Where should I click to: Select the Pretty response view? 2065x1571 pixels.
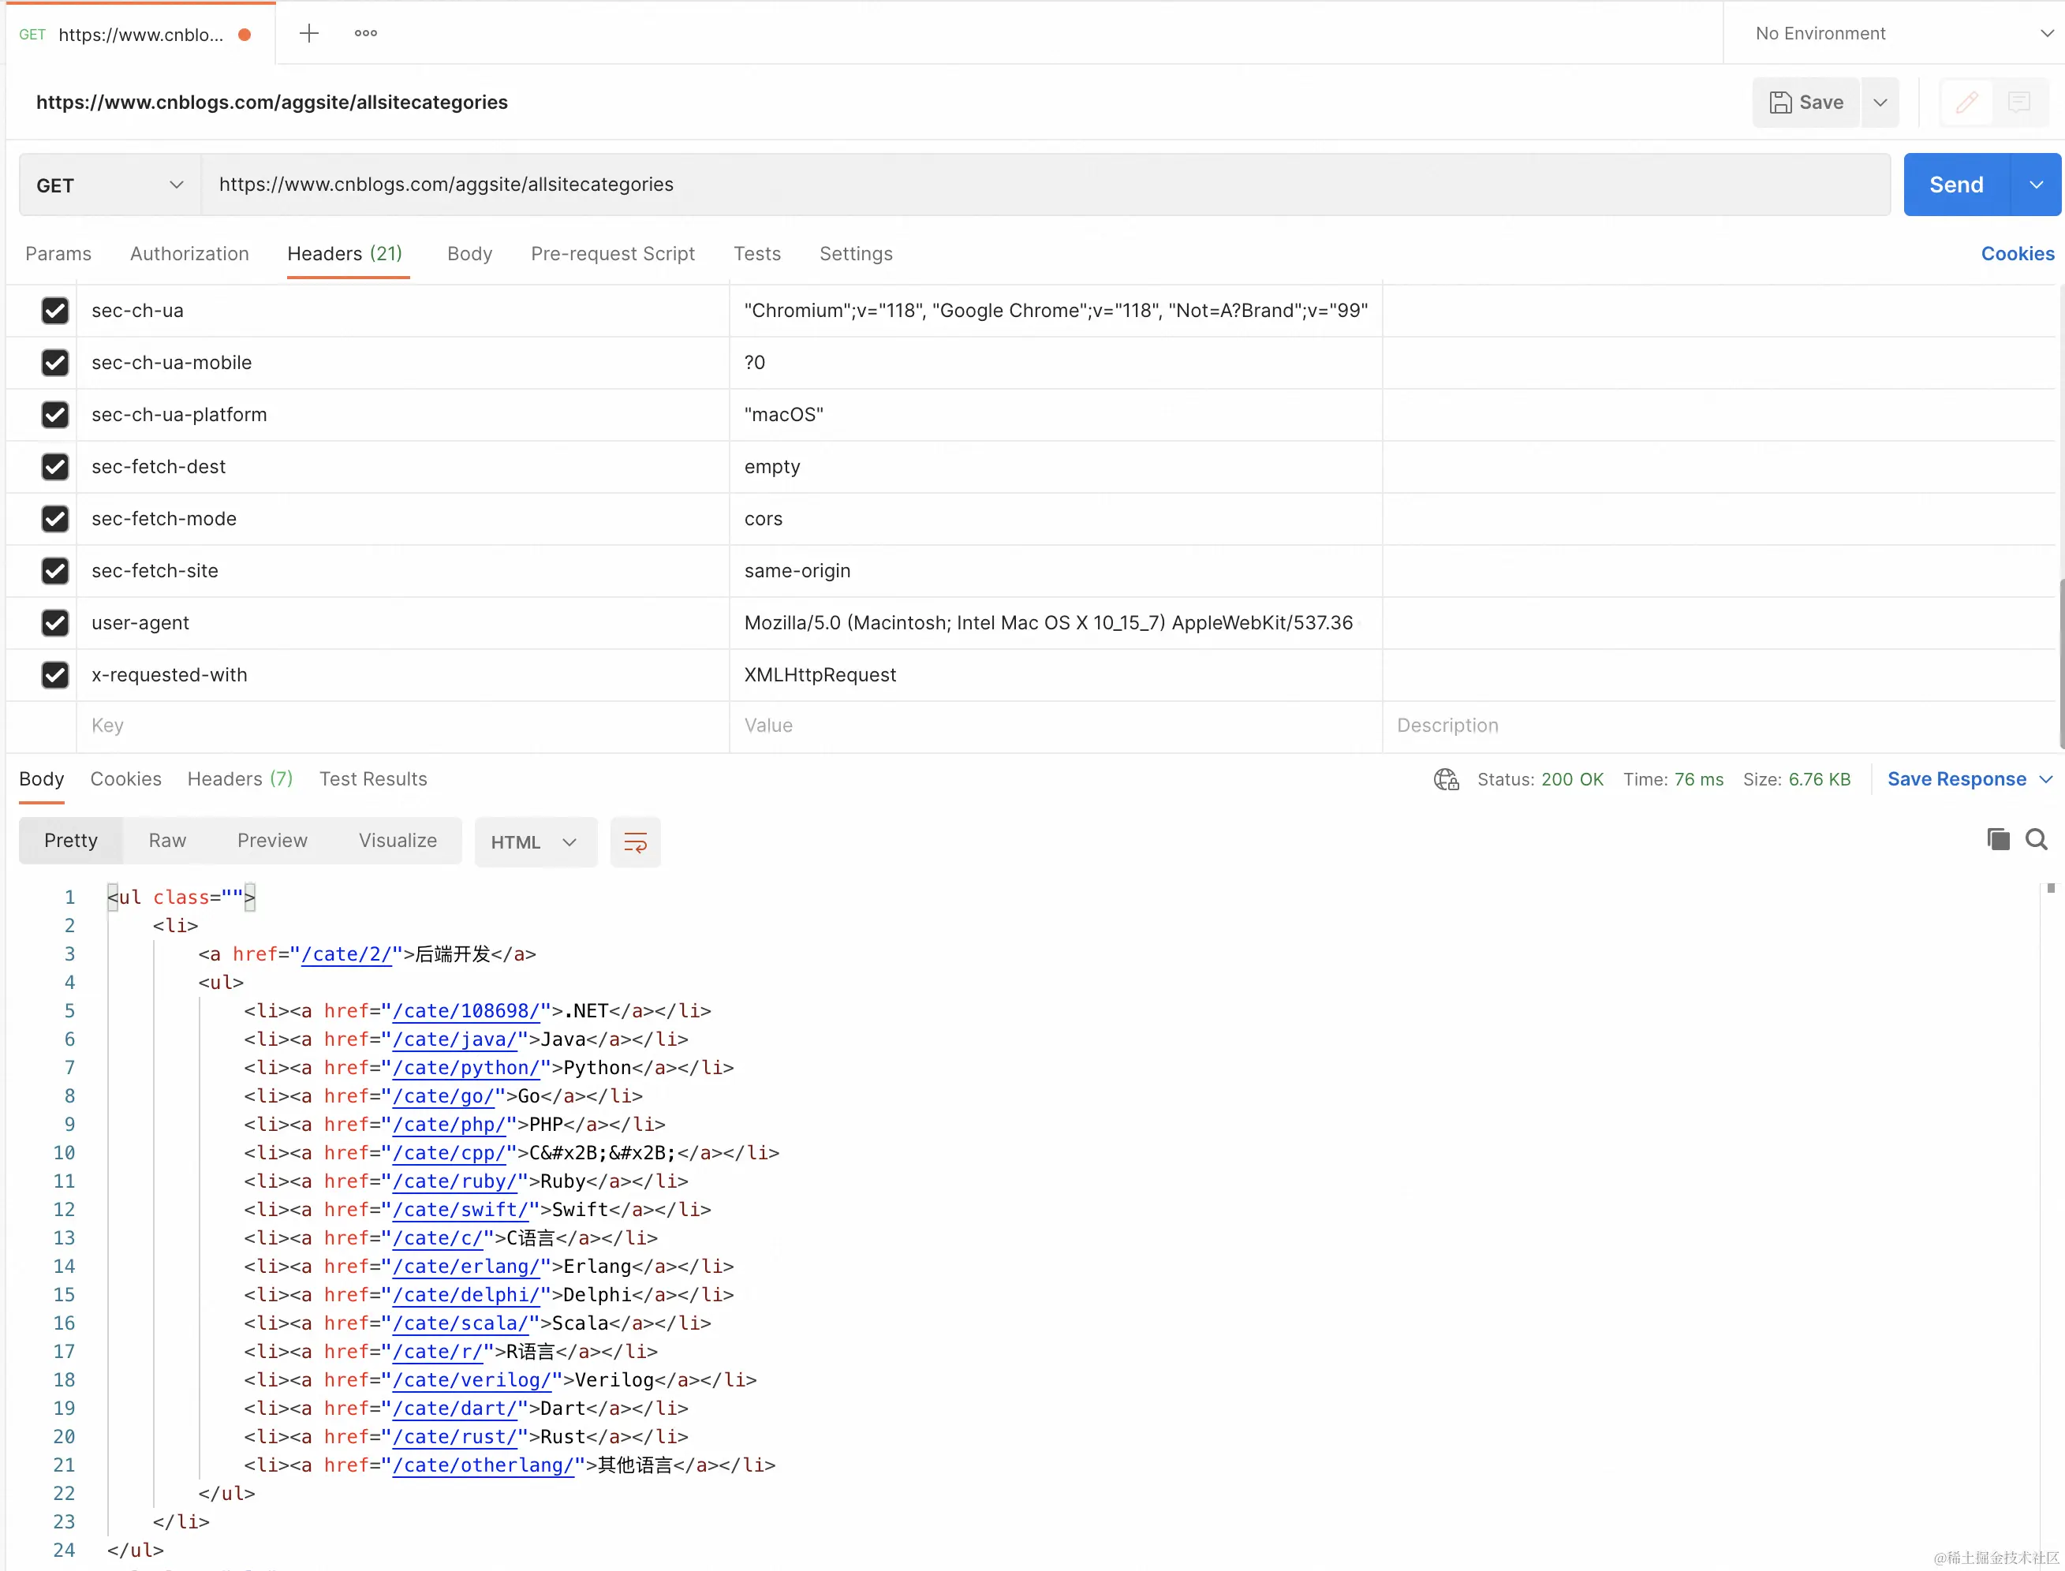pyautogui.click(x=71, y=841)
